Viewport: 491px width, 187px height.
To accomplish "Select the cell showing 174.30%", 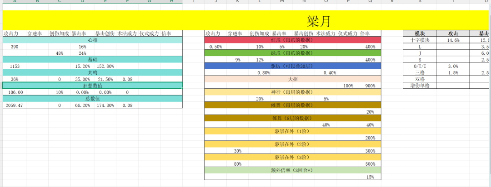I will point(105,105).
